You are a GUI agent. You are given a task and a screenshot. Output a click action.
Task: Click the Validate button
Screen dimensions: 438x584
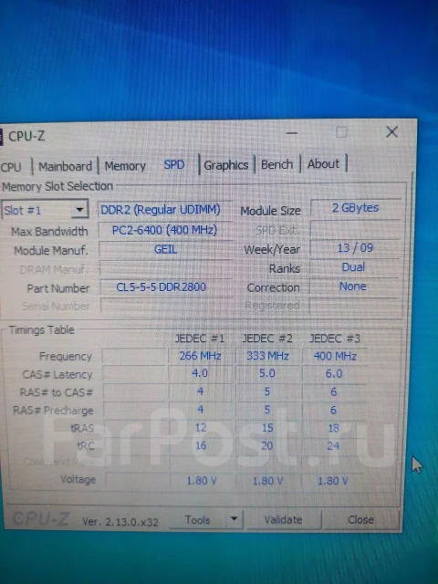283,519
